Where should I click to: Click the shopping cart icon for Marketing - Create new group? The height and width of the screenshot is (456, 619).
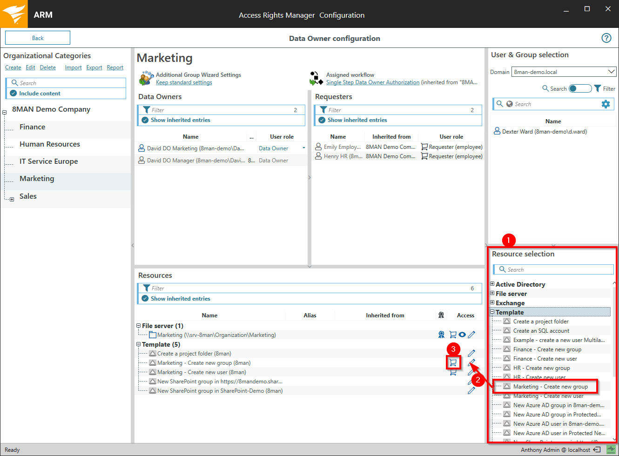point(453,362)
